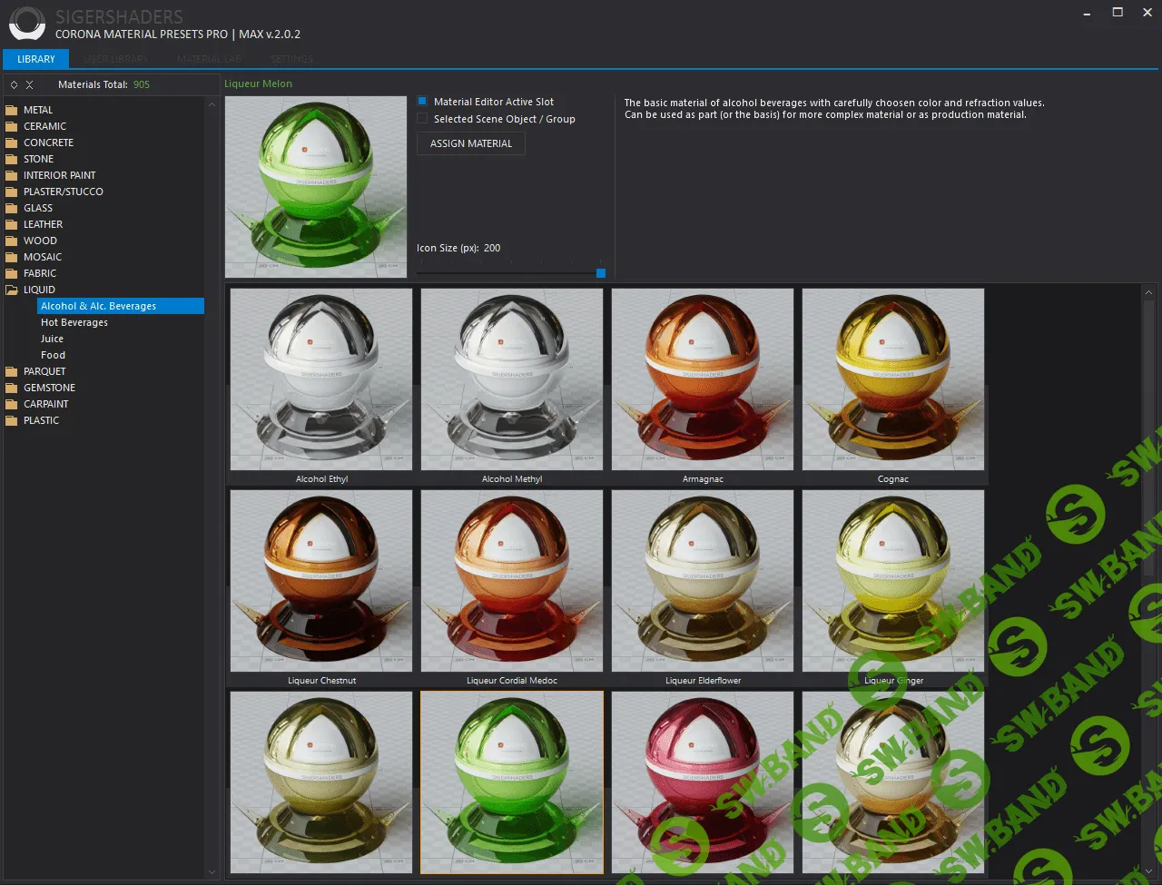Enable Selected Scene Object / Group
This screenshot has height=885, width=1162.
(421, 118)
